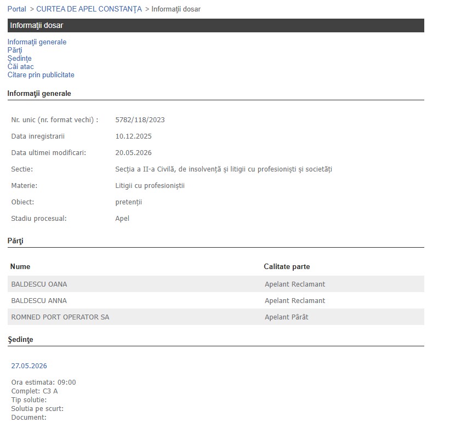Click the Document label
Viewport: 461px width, 434px height.
pyautogui.click(x=29, y=418)
